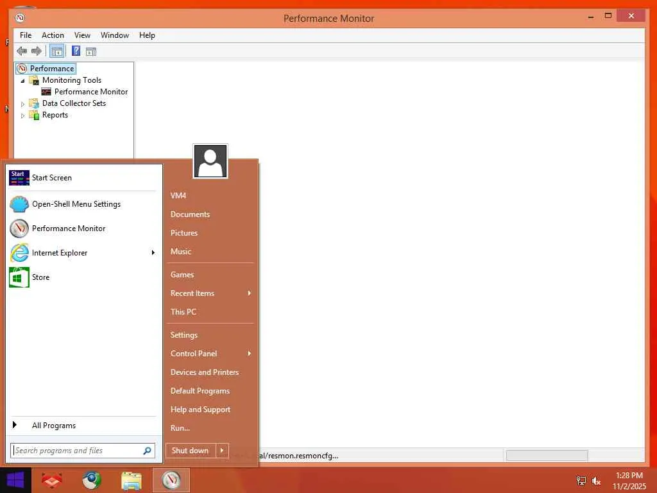Open Shut down options arrow

pyautogui.click(x=222, y=451)
